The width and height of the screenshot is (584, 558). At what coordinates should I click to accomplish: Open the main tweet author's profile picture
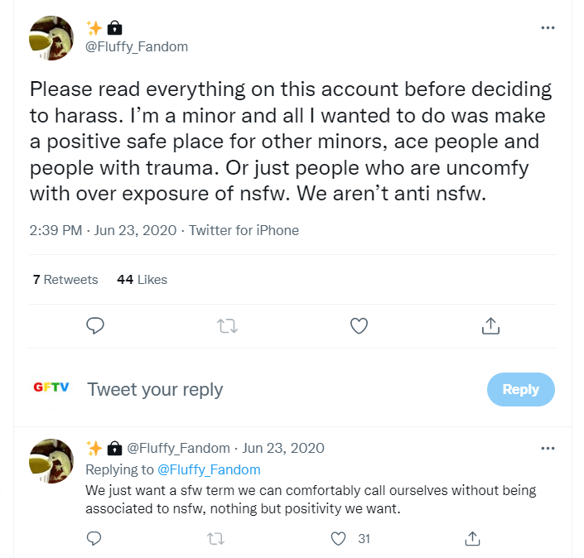(51, 38)
